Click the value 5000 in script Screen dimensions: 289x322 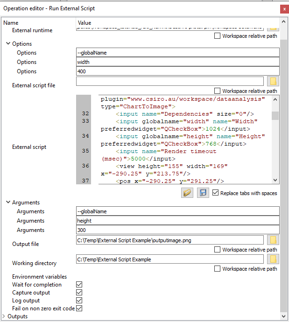pyautogui.click(x=138, y=159)
